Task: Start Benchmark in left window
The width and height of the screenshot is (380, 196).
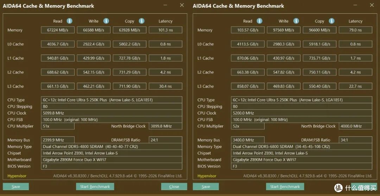Action: pyautogui.click(x=95, y=187)
